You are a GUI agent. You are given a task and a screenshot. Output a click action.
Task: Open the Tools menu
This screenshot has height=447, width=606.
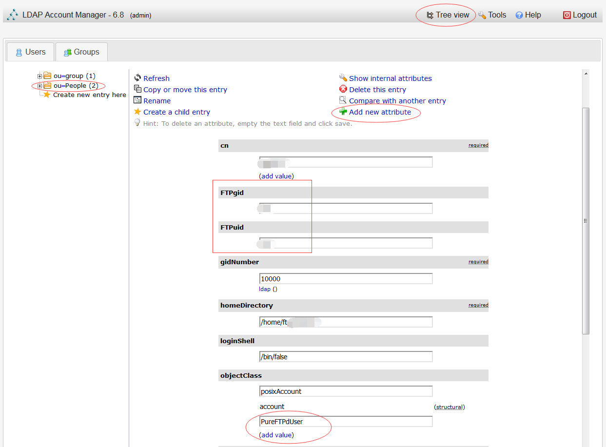[492, 15]
